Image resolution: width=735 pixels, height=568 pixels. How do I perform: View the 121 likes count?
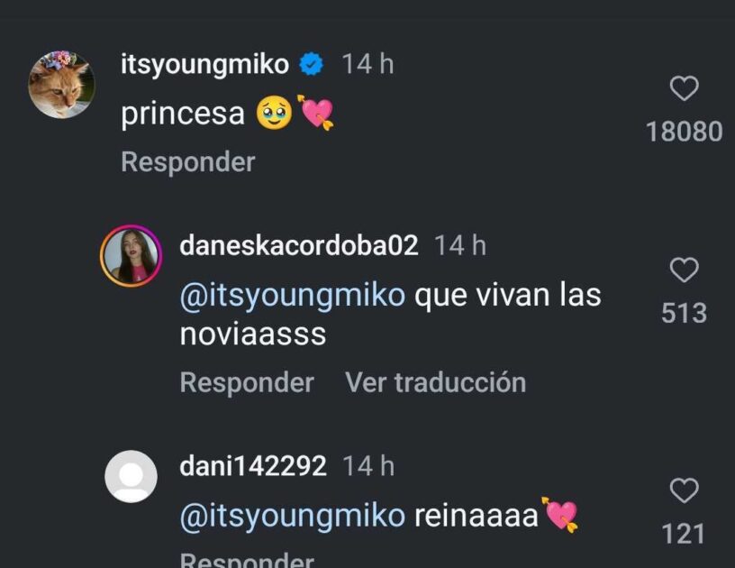(684, 534)
